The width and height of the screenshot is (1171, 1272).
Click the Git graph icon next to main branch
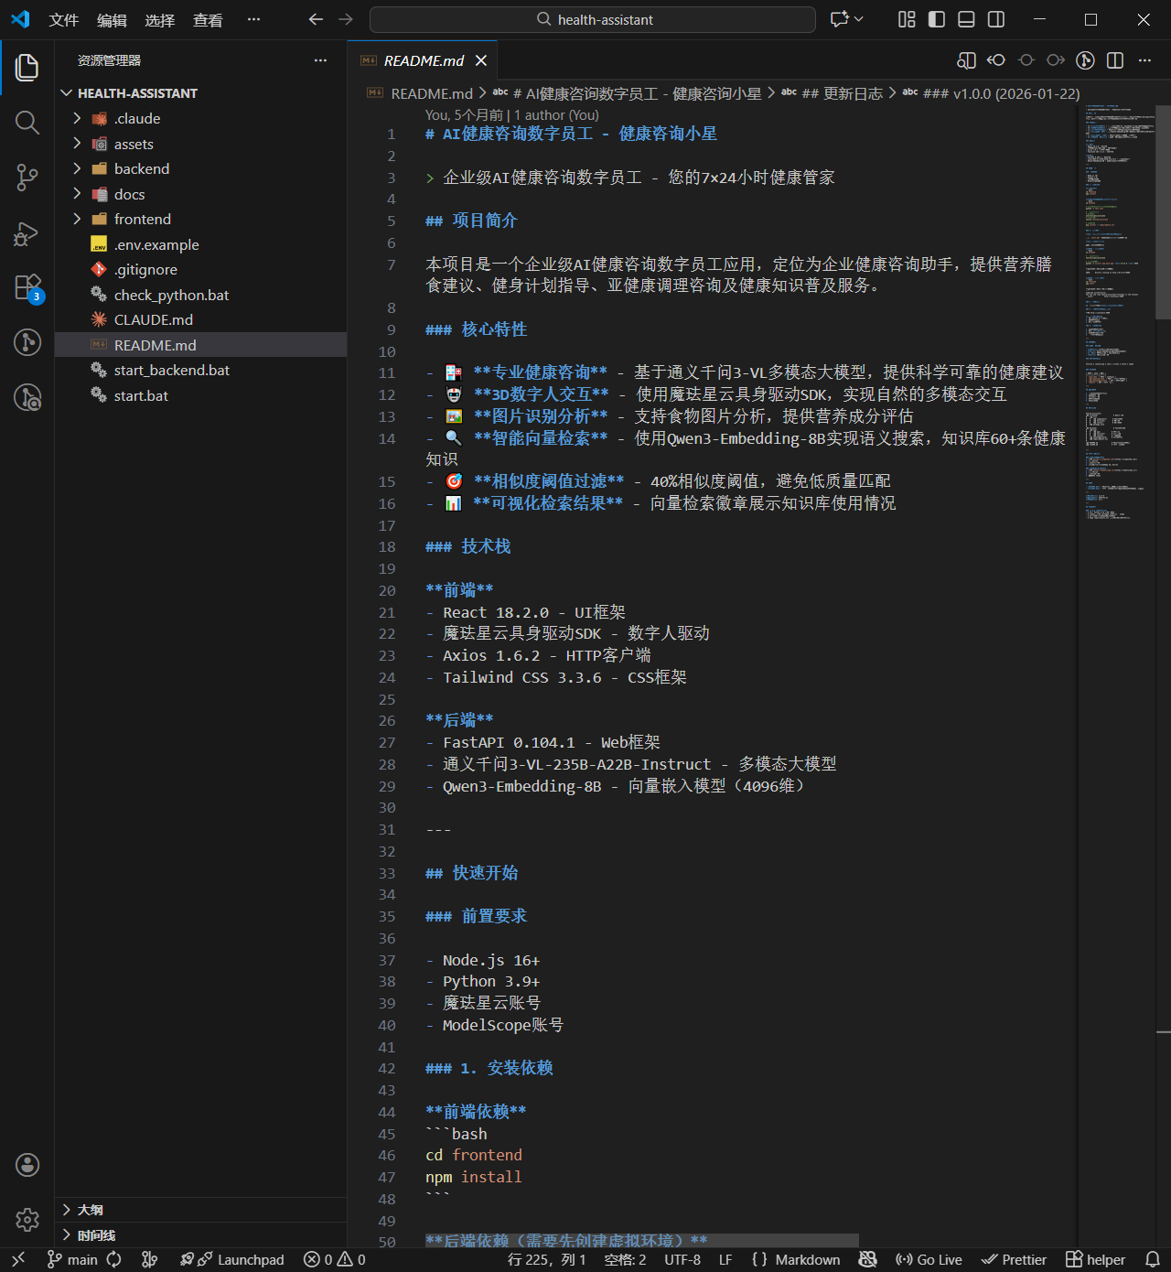[x=150, y=1259]
